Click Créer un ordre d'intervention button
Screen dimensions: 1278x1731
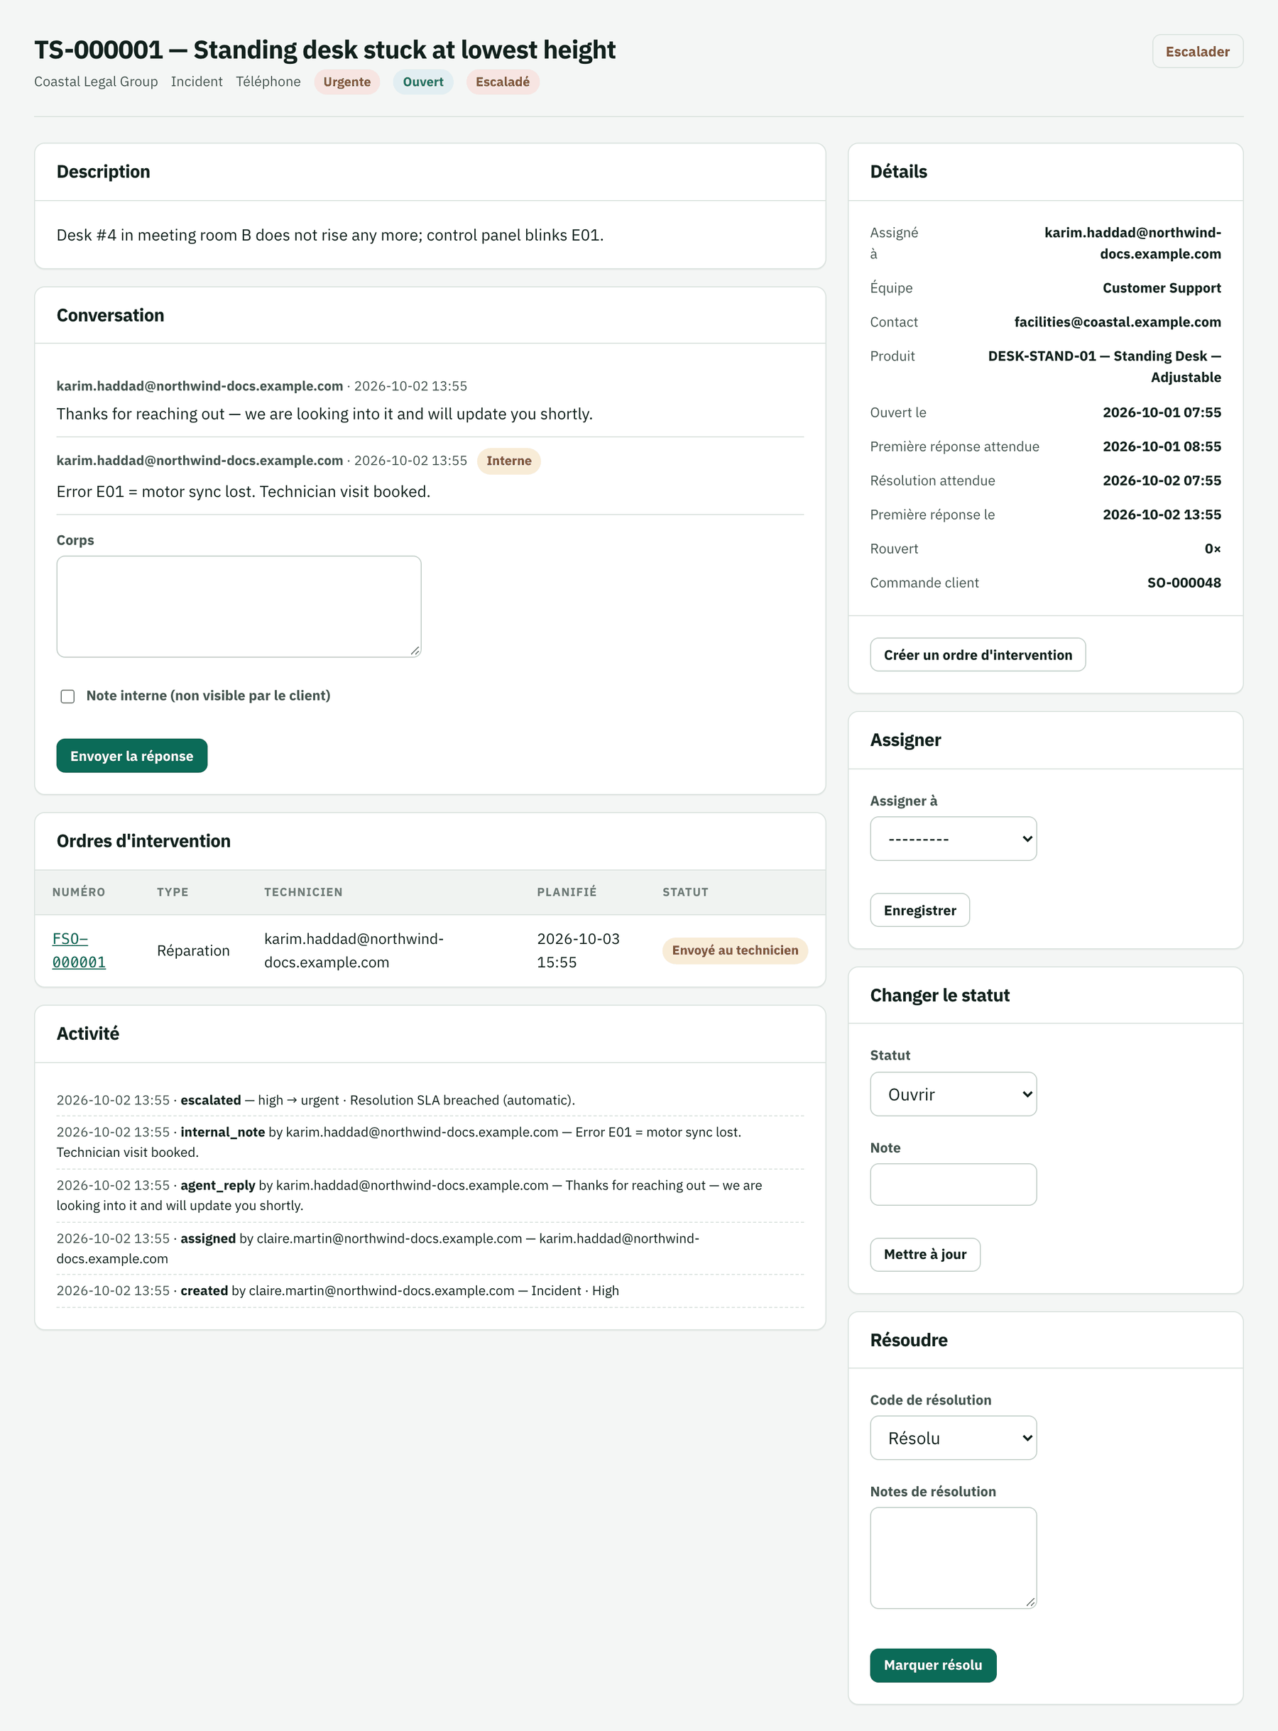click(977, 654)
